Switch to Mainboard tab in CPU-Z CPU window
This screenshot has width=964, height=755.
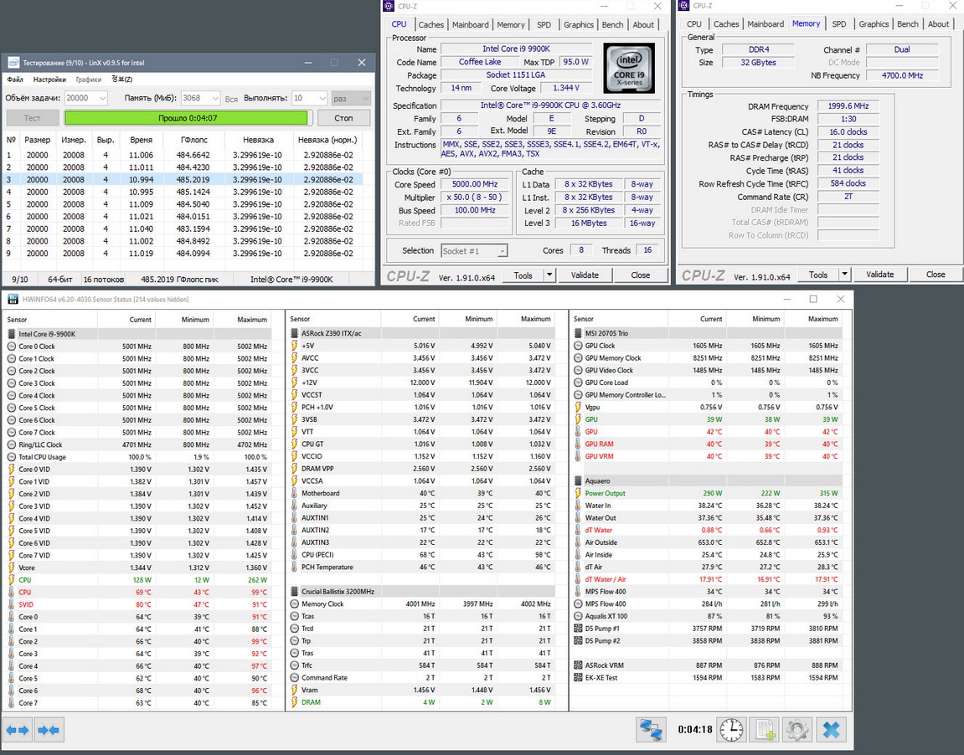coord(471,24)
